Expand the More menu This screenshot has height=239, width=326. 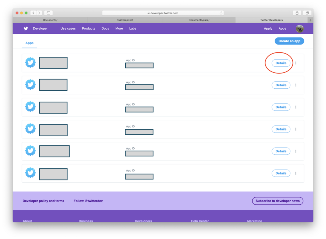click(x=119, y=28)
